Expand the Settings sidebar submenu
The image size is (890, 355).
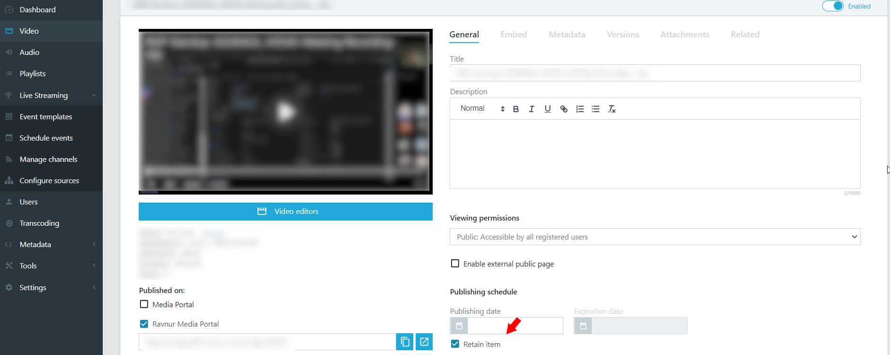[x=94, y=287]
